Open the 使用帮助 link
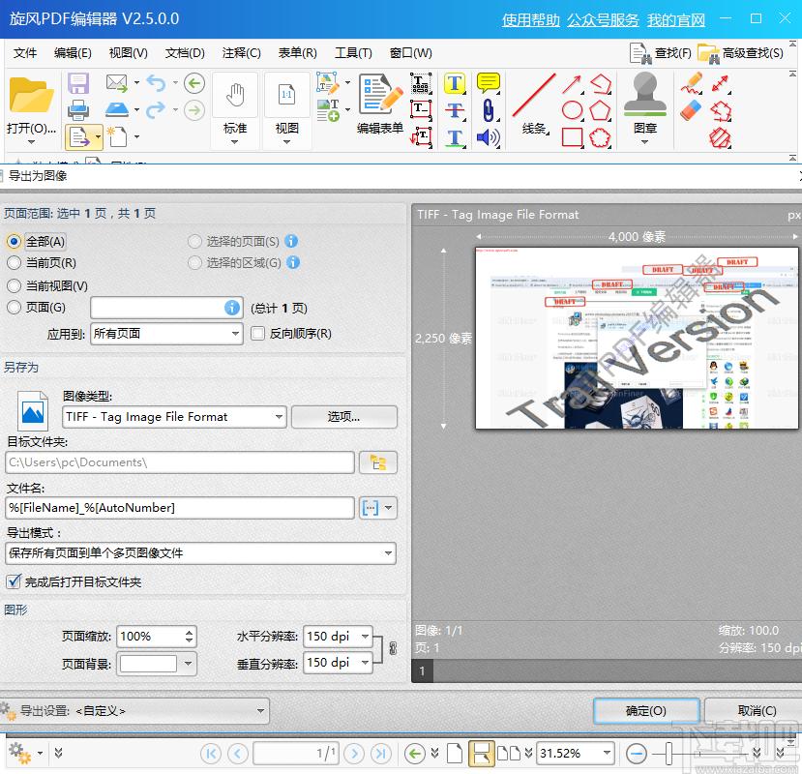Screen dimensions: 802x774 coord(531,20)
